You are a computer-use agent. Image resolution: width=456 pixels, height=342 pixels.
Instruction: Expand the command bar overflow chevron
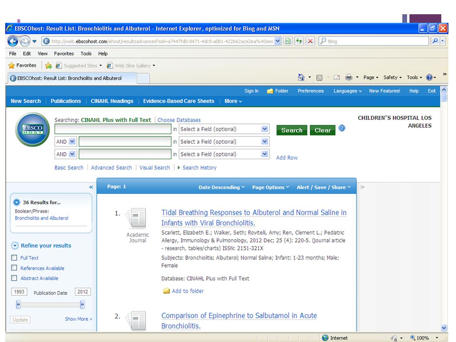click(x=445, y=74)
